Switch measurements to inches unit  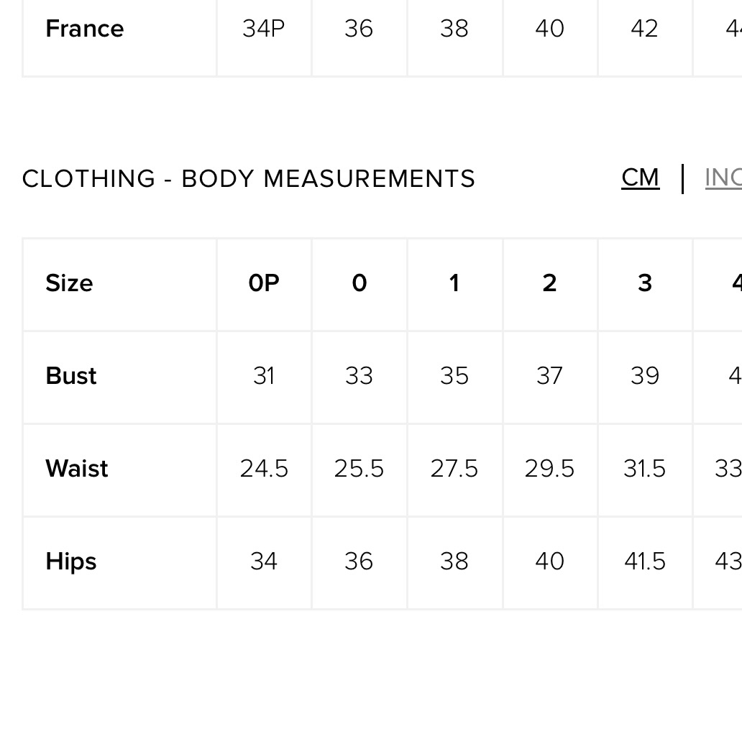coord(723,178)
